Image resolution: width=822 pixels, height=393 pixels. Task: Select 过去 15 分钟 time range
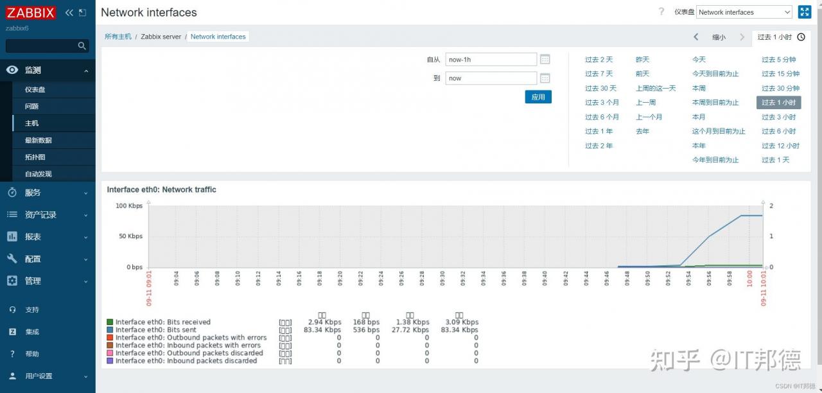coord(780,73)
